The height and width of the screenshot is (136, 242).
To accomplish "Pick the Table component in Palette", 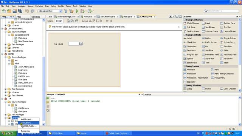I will pos(225,63).
